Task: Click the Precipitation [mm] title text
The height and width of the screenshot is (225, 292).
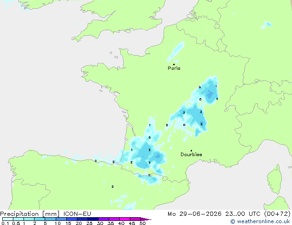Action: tap(30, 214)
